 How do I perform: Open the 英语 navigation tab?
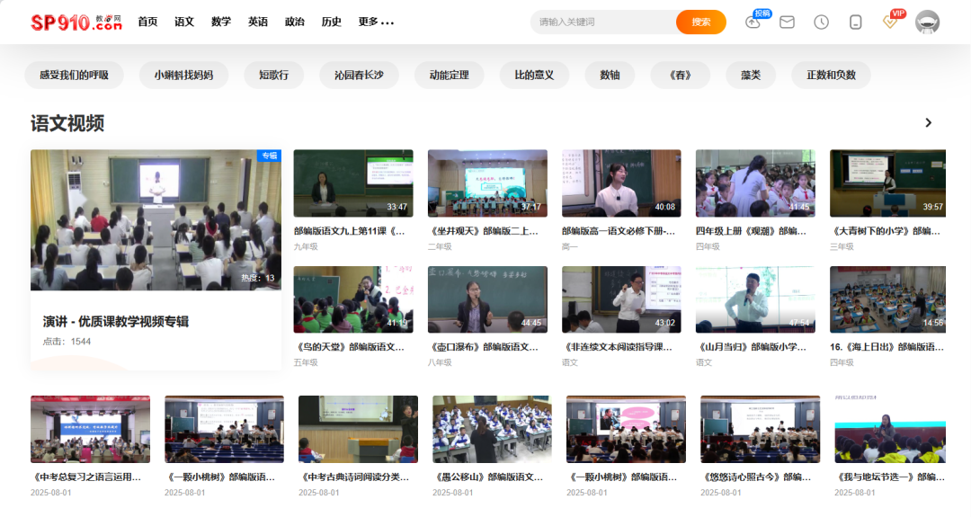point(258,22)
